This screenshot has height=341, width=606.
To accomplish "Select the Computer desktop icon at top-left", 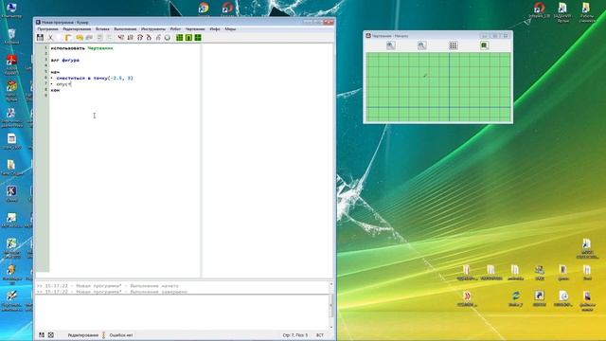I will point(11,10).
